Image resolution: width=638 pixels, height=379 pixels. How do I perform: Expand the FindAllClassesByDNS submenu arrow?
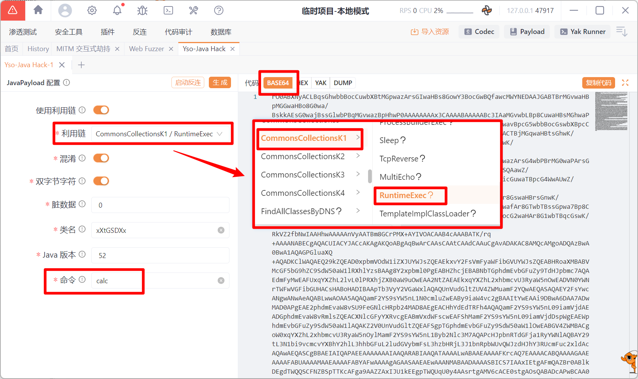coord(358,211)
